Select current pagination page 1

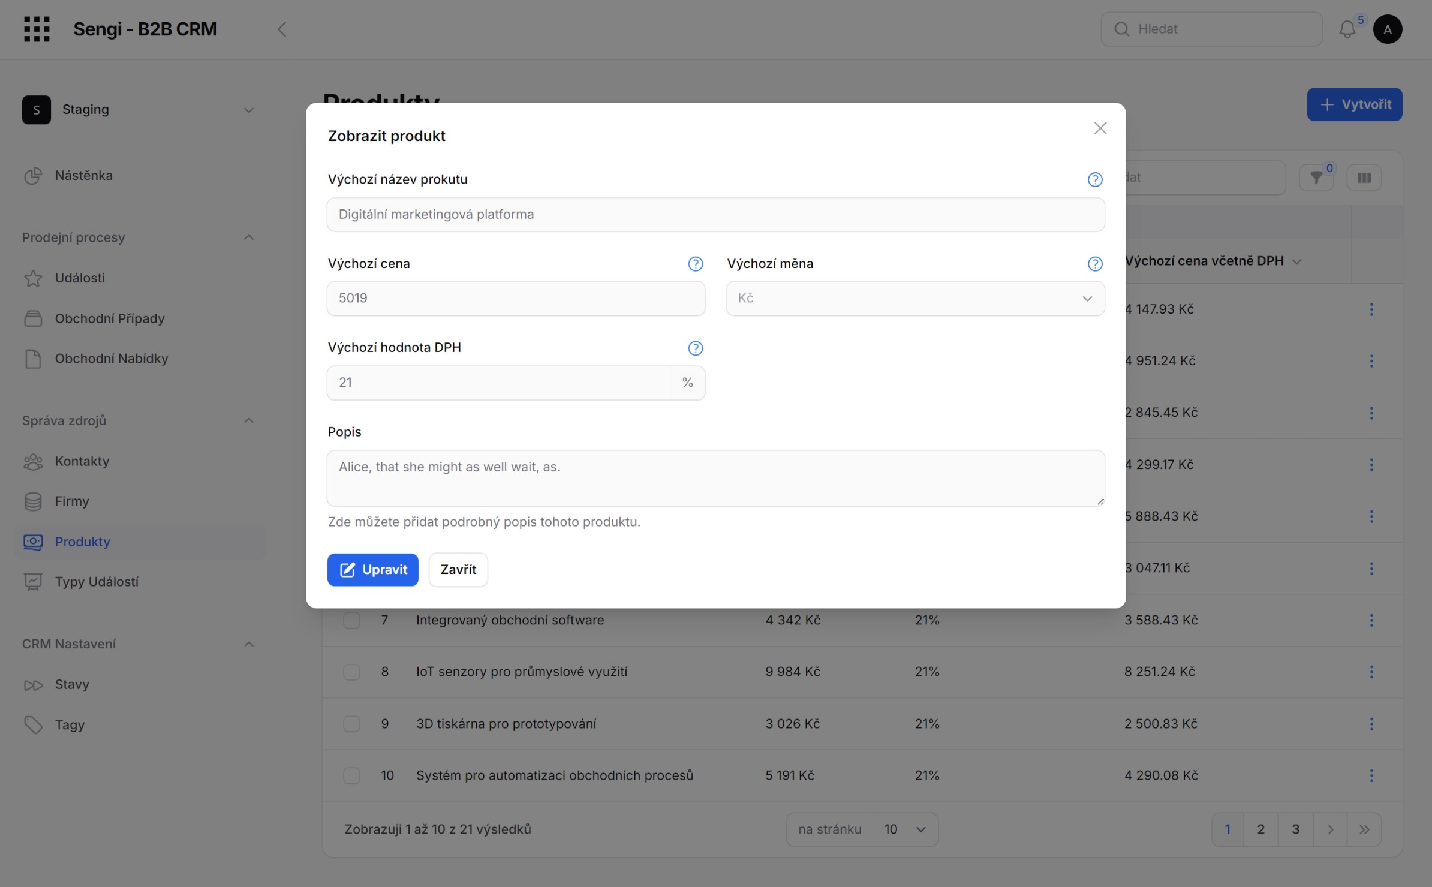[1228, 829]
